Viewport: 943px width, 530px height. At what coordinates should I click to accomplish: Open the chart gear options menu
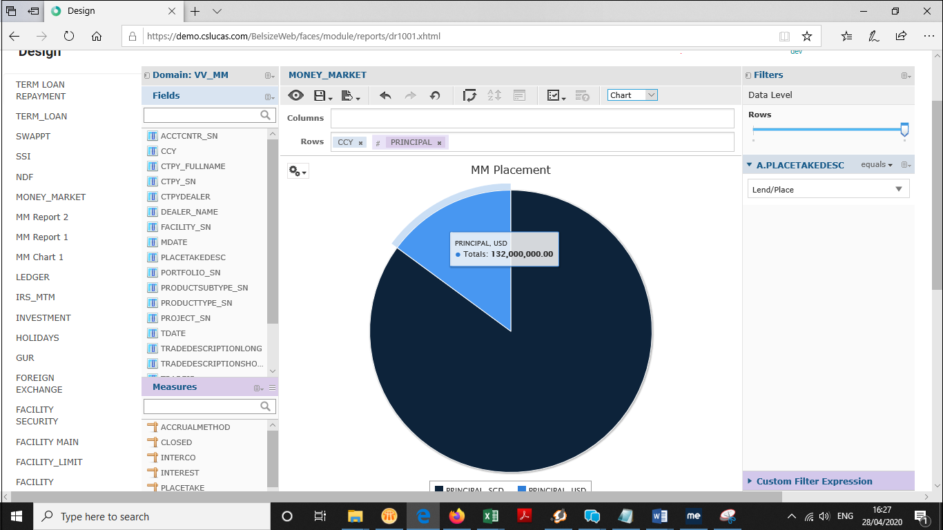tap(298, 171)
